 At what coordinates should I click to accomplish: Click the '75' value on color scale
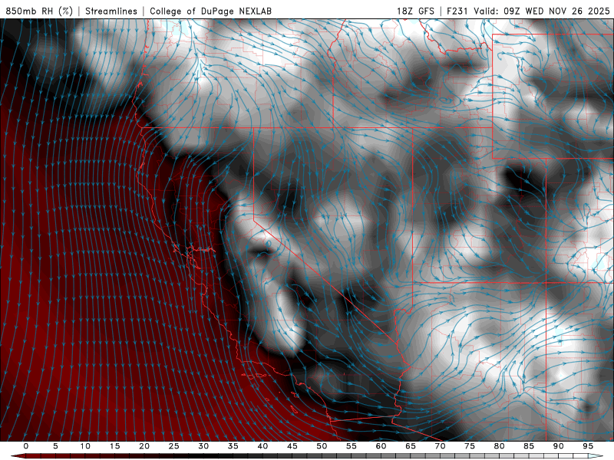click(x=470, y=446)
